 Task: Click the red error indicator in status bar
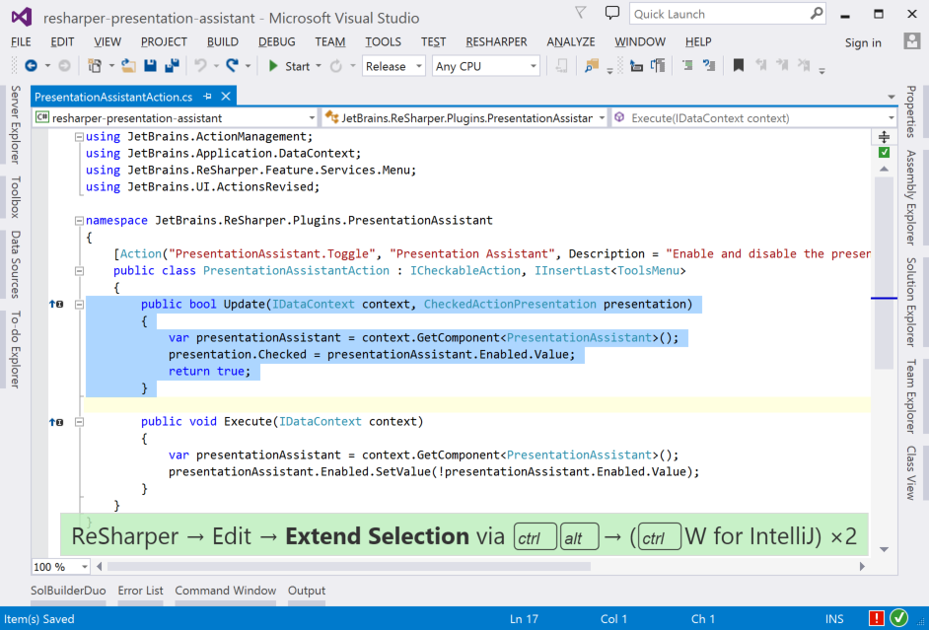(877, 618)
